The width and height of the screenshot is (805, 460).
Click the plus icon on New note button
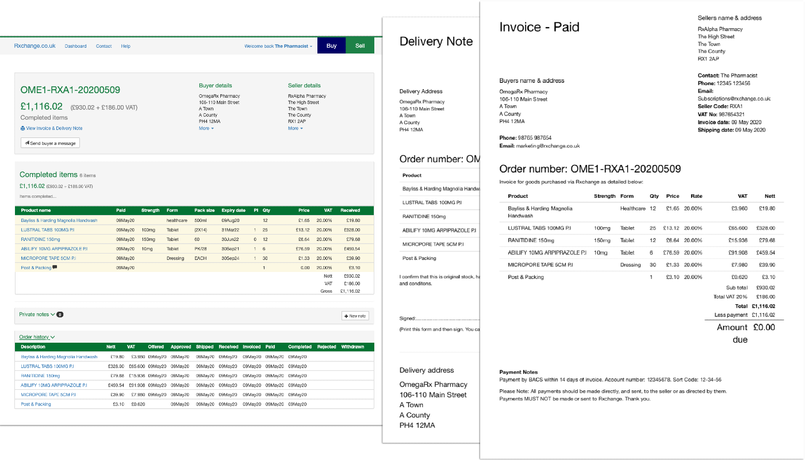[x=346, y=316]
